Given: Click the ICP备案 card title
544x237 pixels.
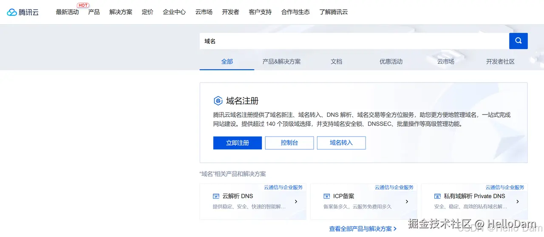Looking at the screenshot, I should click(344, 196).
